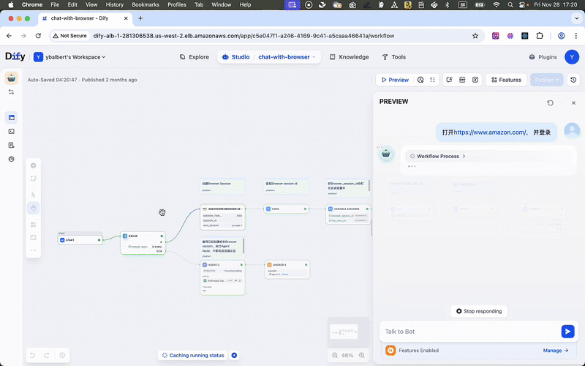This screenshot has height=366, width=585.
Task: Click the add node plus icon
Action: click(33, 165)
